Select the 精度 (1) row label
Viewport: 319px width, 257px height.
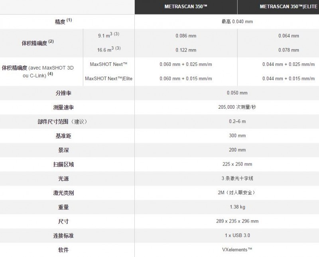63,21
